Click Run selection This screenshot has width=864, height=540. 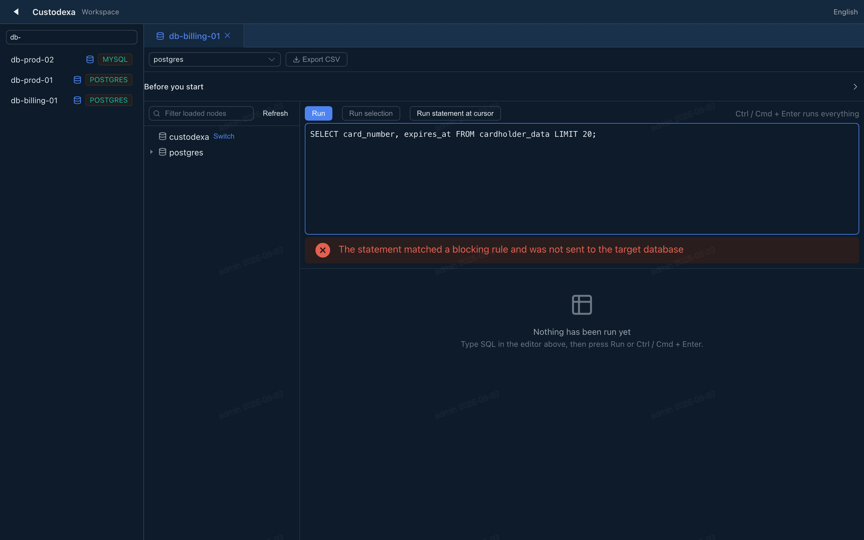point(371,113)
